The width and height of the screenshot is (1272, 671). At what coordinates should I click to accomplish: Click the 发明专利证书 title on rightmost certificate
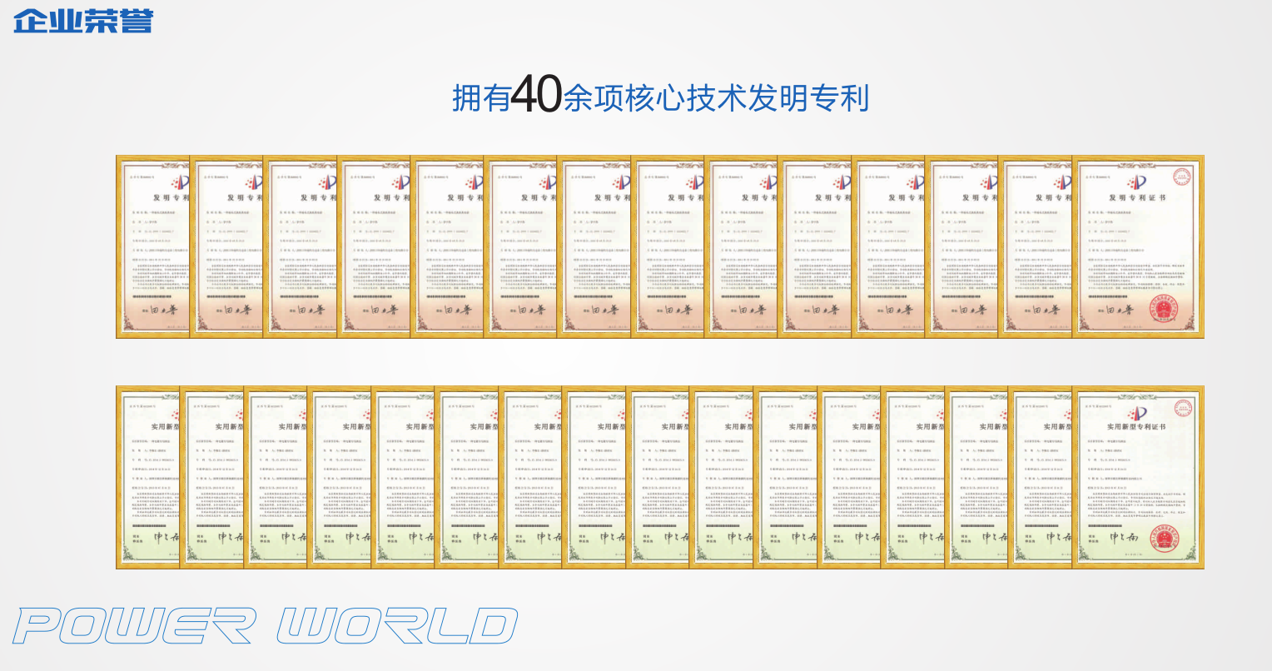[1136, 198]
